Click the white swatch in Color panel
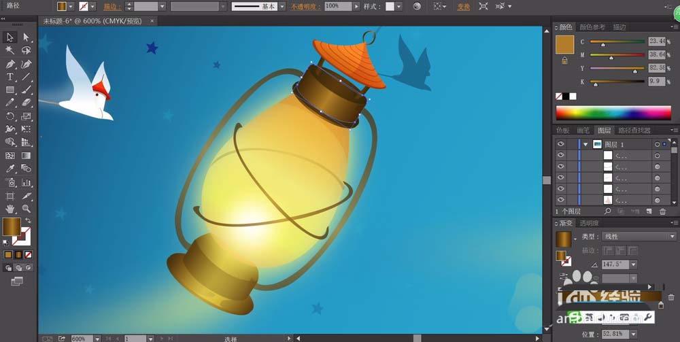680x342 pixels. coord(573,97)
